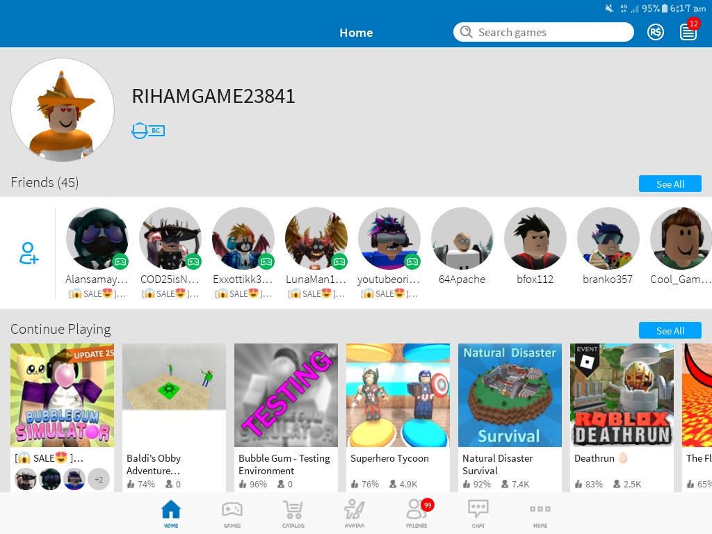The height and width of the screenshot is (534, 712).
Task: Open the Chat tab
Action: (x=478, y=514)
